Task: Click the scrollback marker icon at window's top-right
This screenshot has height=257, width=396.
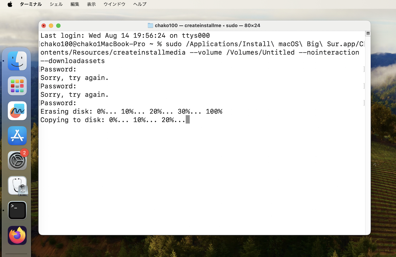Action: [368, 33]
